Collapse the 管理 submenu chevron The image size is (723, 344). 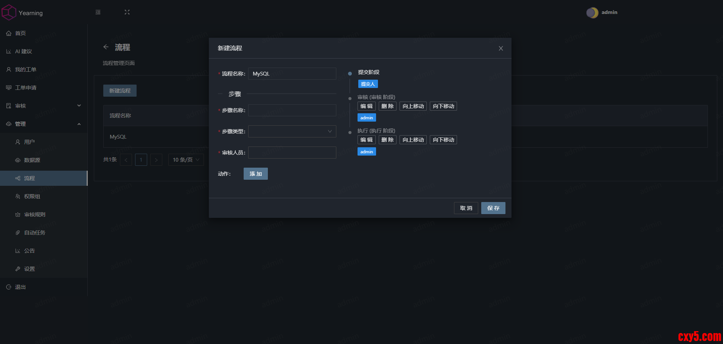[79, 124]
